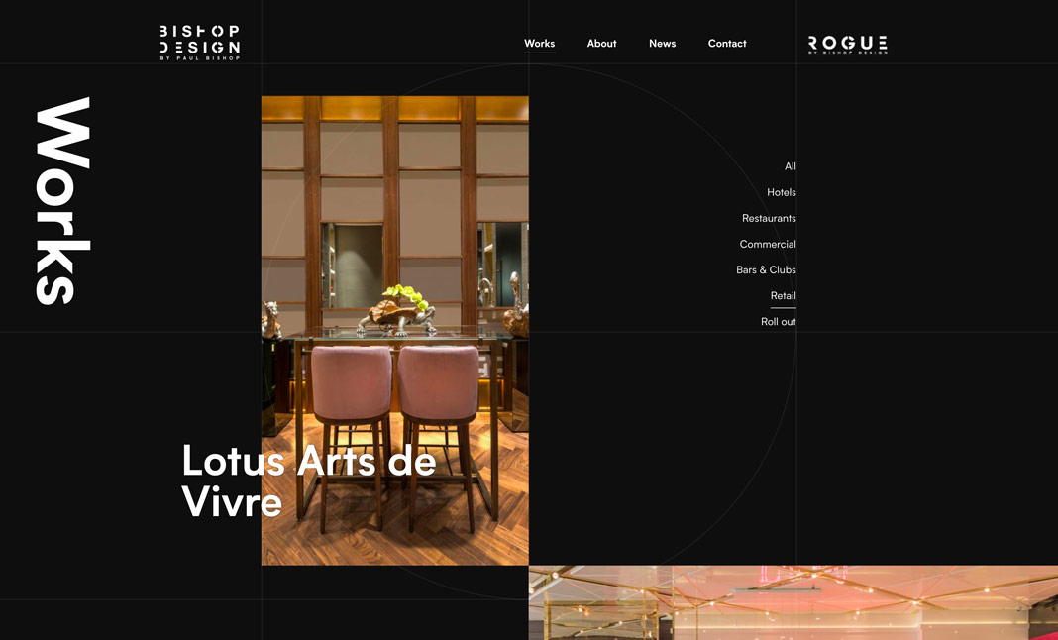1058x640 pixels.
Task: Go to the Contact page
Action: click(x=727, y=43)
